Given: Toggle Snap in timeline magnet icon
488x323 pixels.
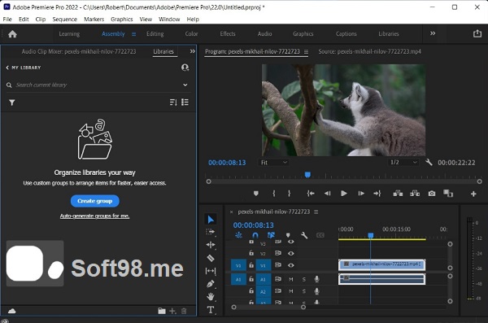Looking at the screenshot, I should tap(255, 235).
